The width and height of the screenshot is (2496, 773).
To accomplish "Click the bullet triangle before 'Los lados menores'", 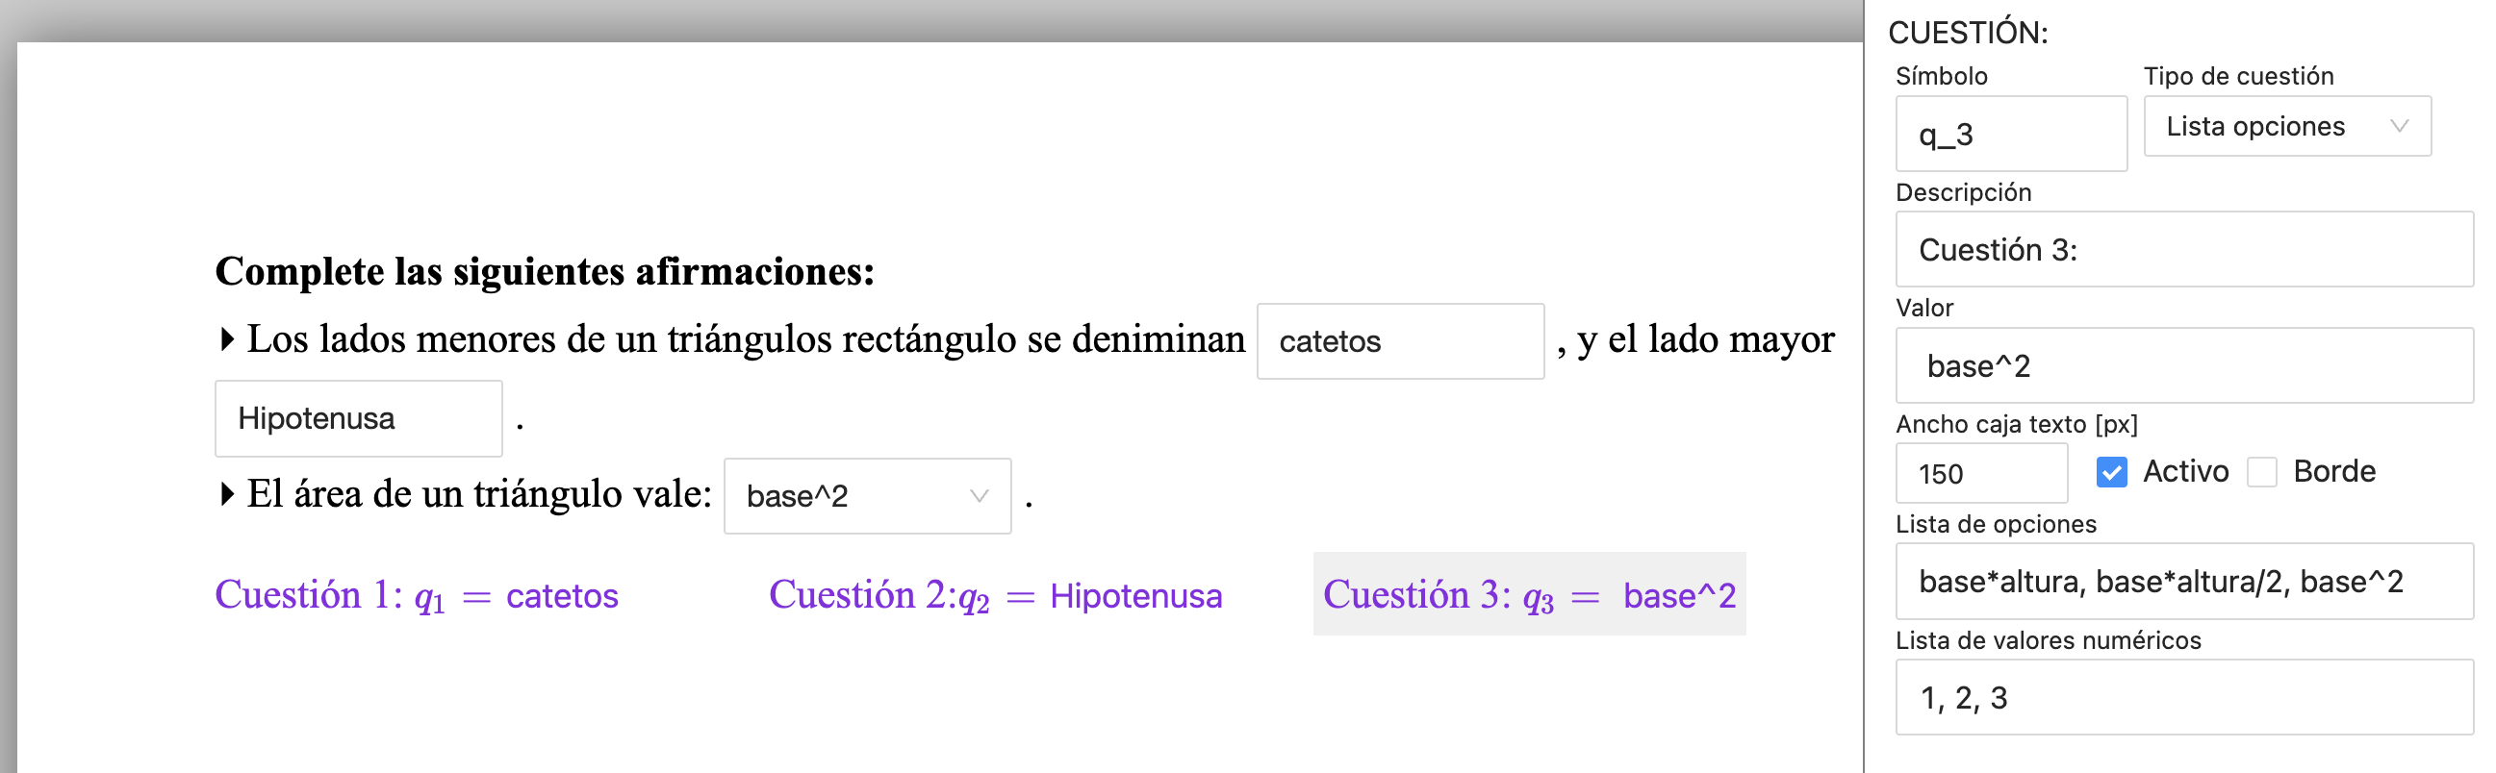I will pyautogui.click(x=227, y=339).
